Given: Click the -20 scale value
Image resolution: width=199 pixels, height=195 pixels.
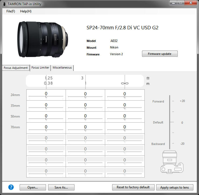Looking at the screenshot, I should (x=182, y=144).
